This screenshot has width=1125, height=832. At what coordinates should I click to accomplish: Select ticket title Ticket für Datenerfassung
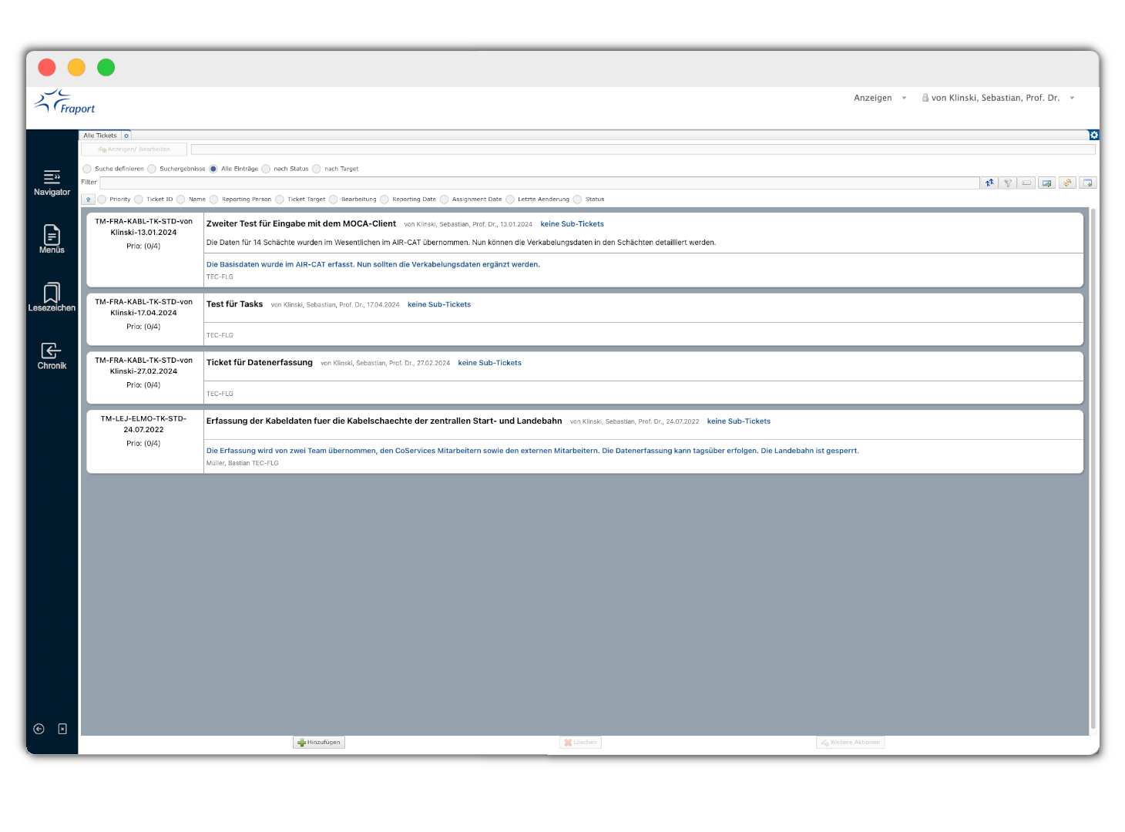[260, 363]
